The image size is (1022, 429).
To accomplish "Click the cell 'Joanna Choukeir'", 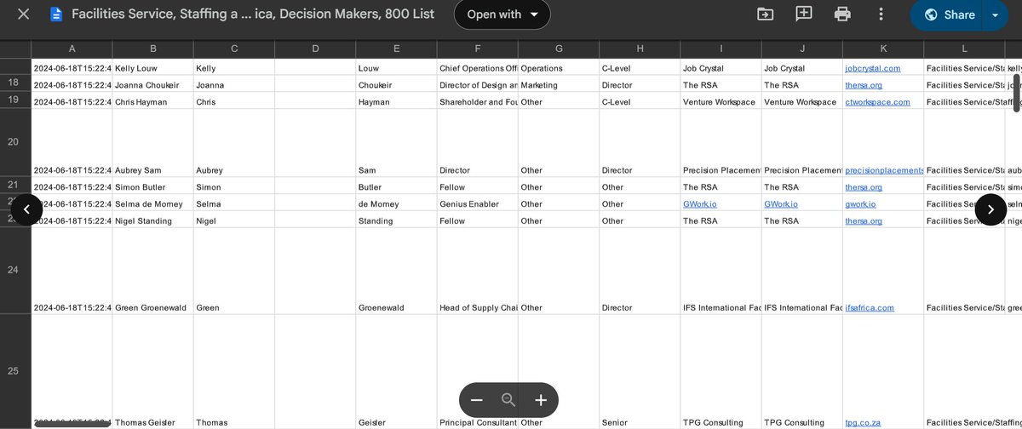I will 152,85.
